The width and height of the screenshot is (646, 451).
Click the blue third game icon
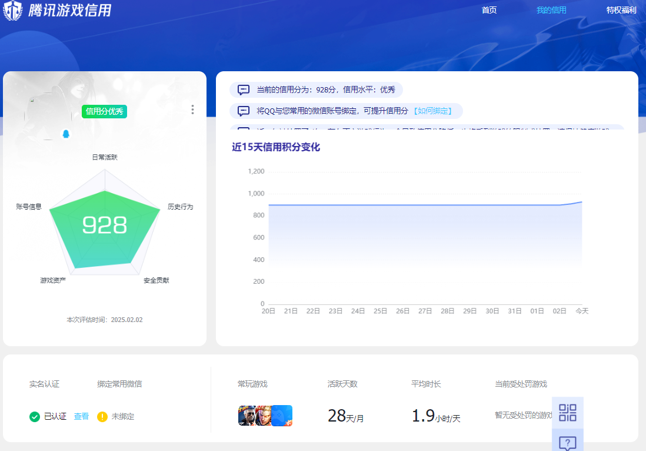(x=282, y=416)
